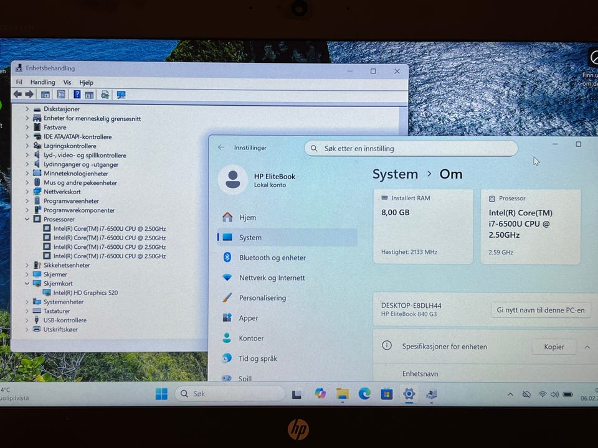
Task: Launch Microsoft Edge from taskbar
Action: point(364,393)
